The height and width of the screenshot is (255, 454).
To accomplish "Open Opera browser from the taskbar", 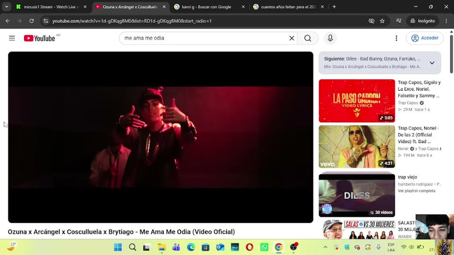I will pyautogui.click(x=249, y=247).
